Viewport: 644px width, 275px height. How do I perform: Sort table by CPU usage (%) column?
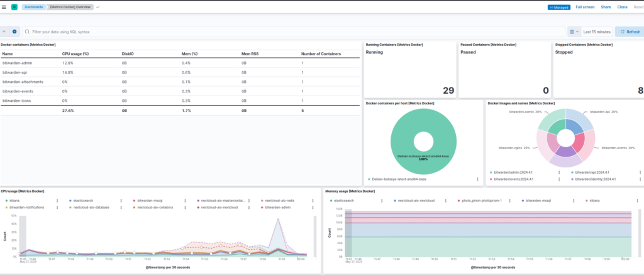[x=75, y=53]
